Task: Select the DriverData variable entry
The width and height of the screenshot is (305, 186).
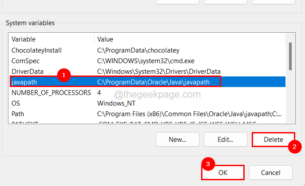Action: click(x=28, y=72)
